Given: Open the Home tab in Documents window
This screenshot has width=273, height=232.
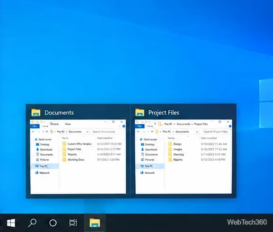Looking at the screenshot, I should point(45,126).
